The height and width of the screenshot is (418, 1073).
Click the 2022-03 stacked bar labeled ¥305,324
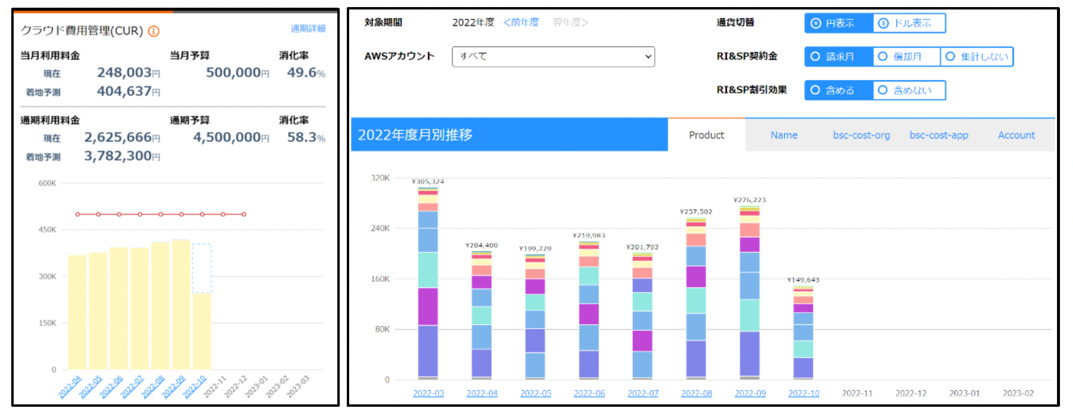click(x=428, y=283)
